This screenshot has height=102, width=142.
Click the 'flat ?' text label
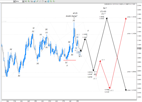point(105,8)
